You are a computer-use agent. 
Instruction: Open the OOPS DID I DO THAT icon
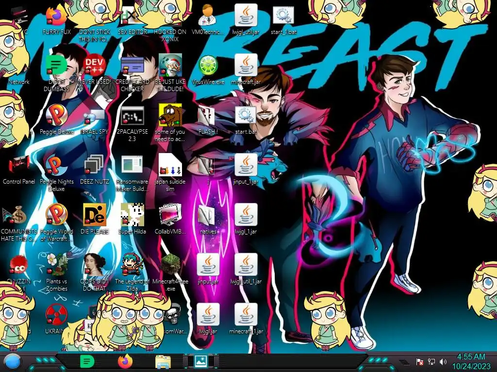tap(95, 264)
